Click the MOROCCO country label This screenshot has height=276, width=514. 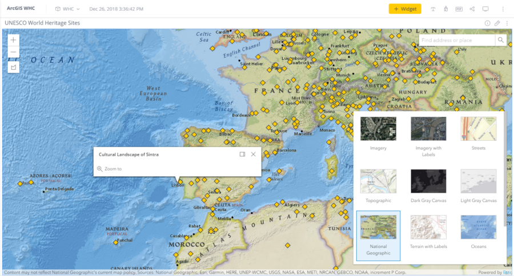187,245
